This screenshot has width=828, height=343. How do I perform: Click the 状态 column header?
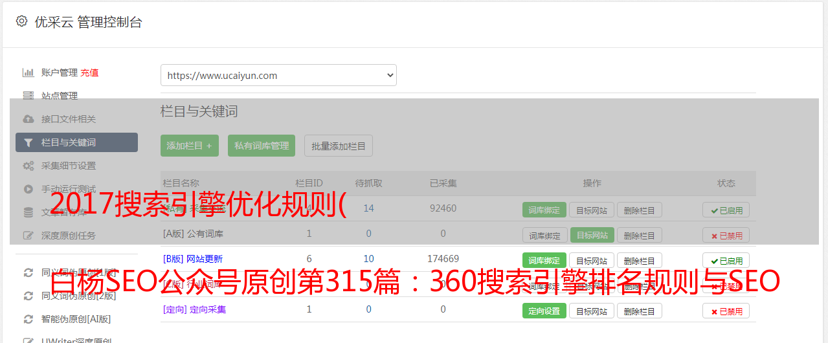(726, 183)
